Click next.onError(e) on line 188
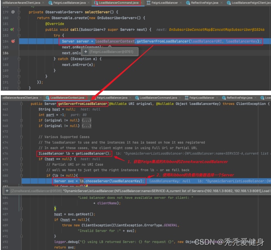Image resolution: width=271 pixels, height=250 pixels. tap(79, 65)
